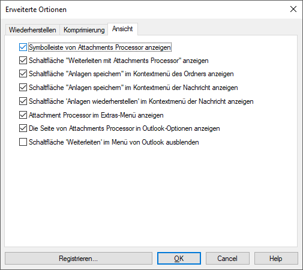Screen dimensions: 303x270
Task: Enable 'Weiterleiten' im Menü ausblenden checkbox
Action: pyautogui.click(x=23, y=142)
